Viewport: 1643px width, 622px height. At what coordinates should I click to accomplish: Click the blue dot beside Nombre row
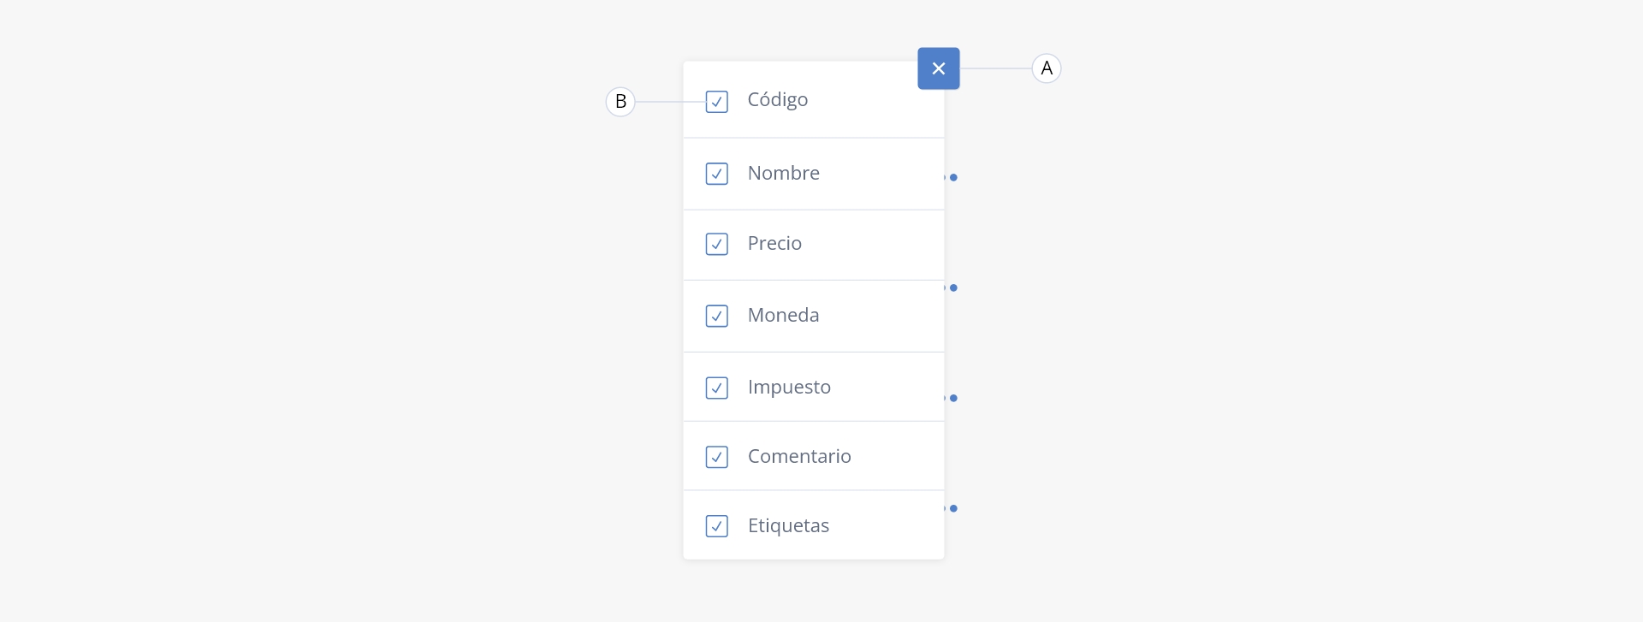coord(953,177)
